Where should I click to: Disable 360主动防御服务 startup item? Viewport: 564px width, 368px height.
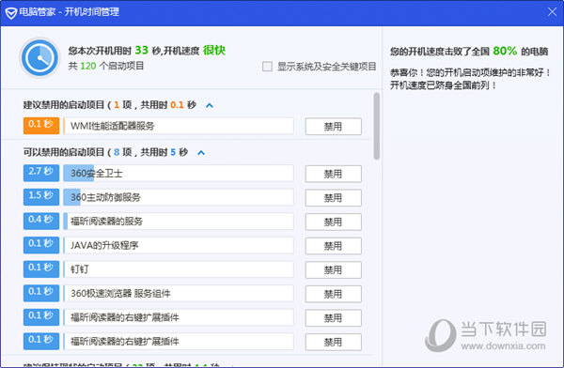tap(334, 198)
